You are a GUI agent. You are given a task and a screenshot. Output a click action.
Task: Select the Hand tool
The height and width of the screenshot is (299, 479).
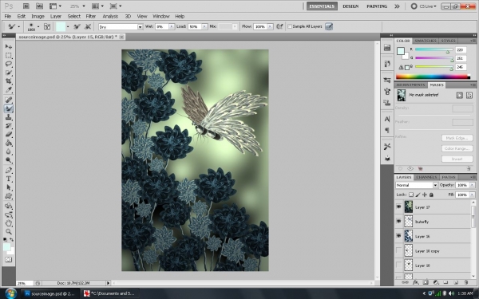coord(9,223)
